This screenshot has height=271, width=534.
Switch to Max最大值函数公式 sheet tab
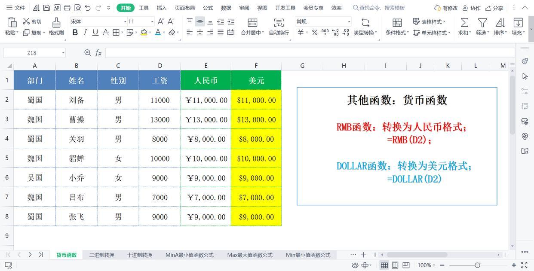(x=250, y=255)
